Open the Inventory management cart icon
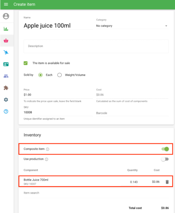The height and width of the screenshot is (213, 175). click(x=6, y=52)
